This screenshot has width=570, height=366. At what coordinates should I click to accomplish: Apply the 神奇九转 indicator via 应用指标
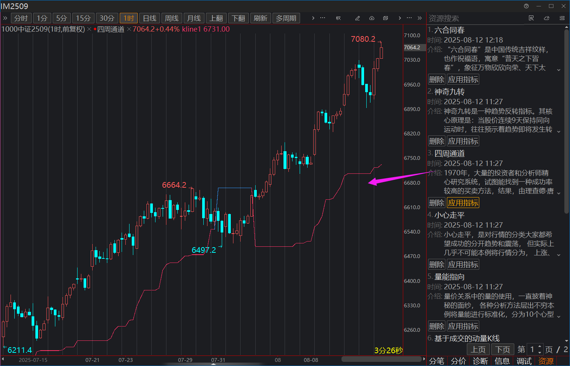(x=463, y=141)
